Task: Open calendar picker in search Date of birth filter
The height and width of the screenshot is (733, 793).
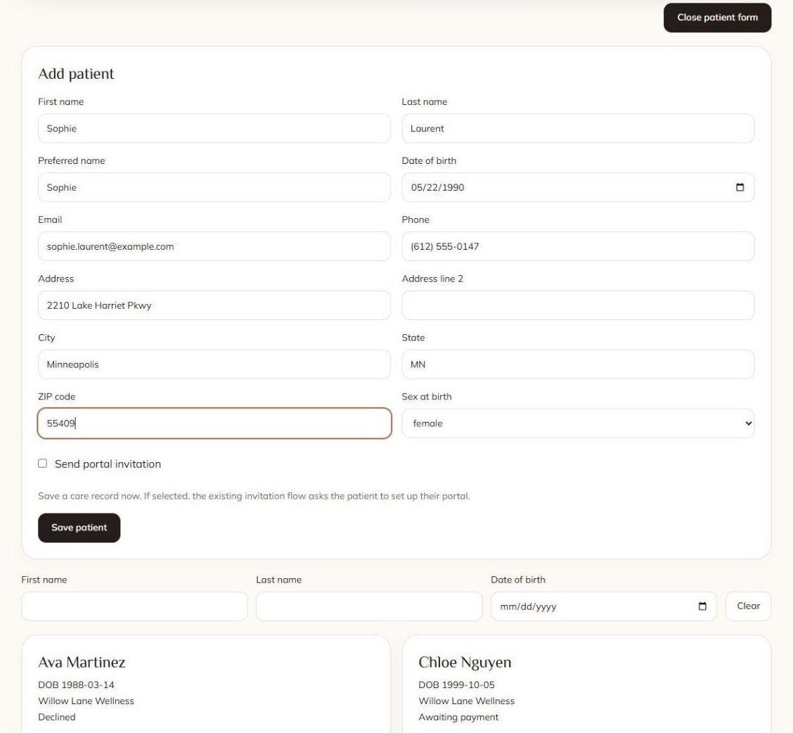Action: 702,606
